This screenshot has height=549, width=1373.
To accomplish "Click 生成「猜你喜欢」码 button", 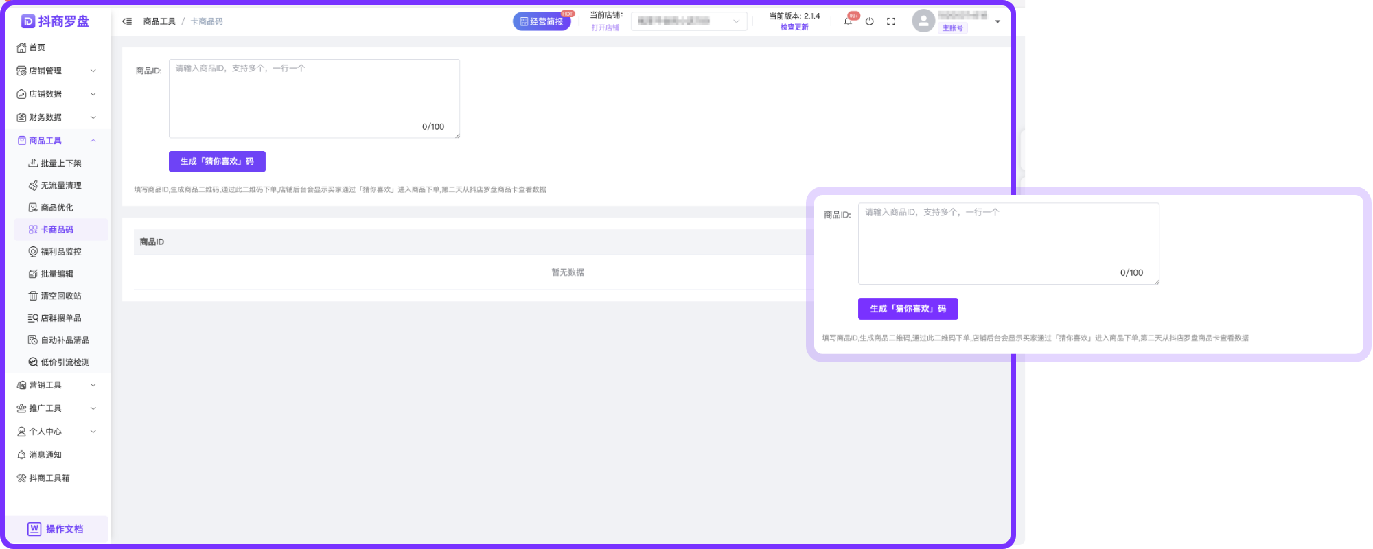I will click(217, 161).
